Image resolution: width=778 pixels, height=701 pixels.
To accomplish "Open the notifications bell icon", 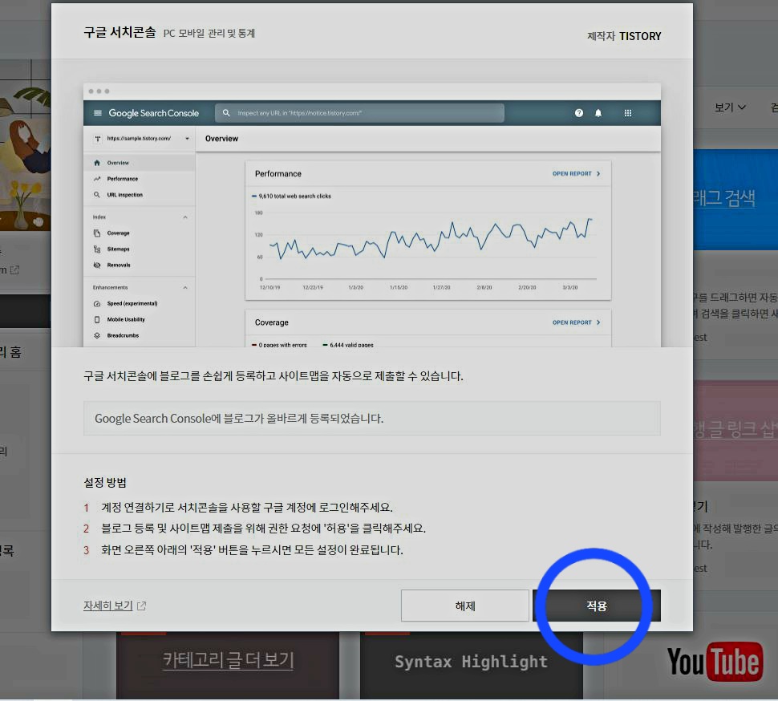I will 598,113.
